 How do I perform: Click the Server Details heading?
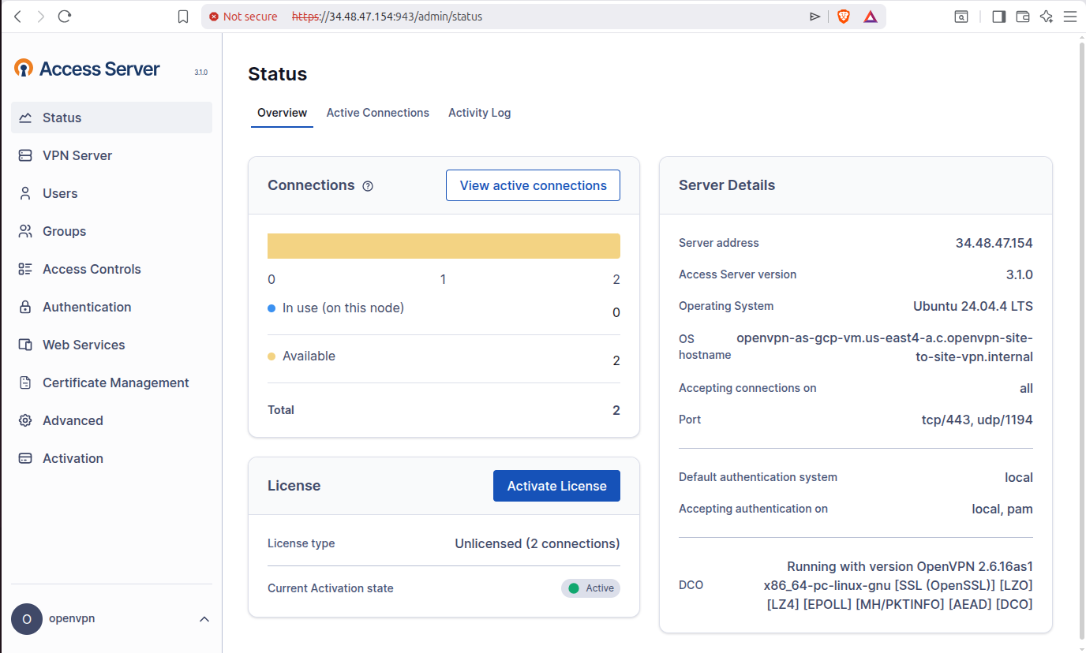(x=727, y=185)
